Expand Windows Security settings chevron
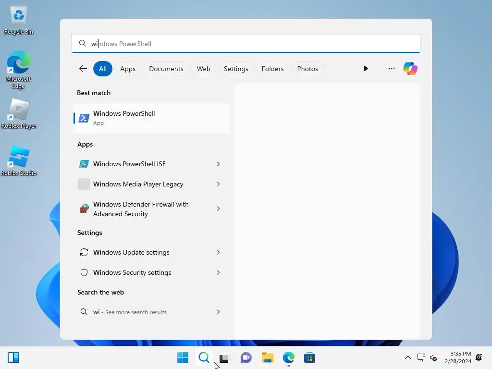Image resolution: width=492 pixels, height=369 pixels. [x=219, y=272]
